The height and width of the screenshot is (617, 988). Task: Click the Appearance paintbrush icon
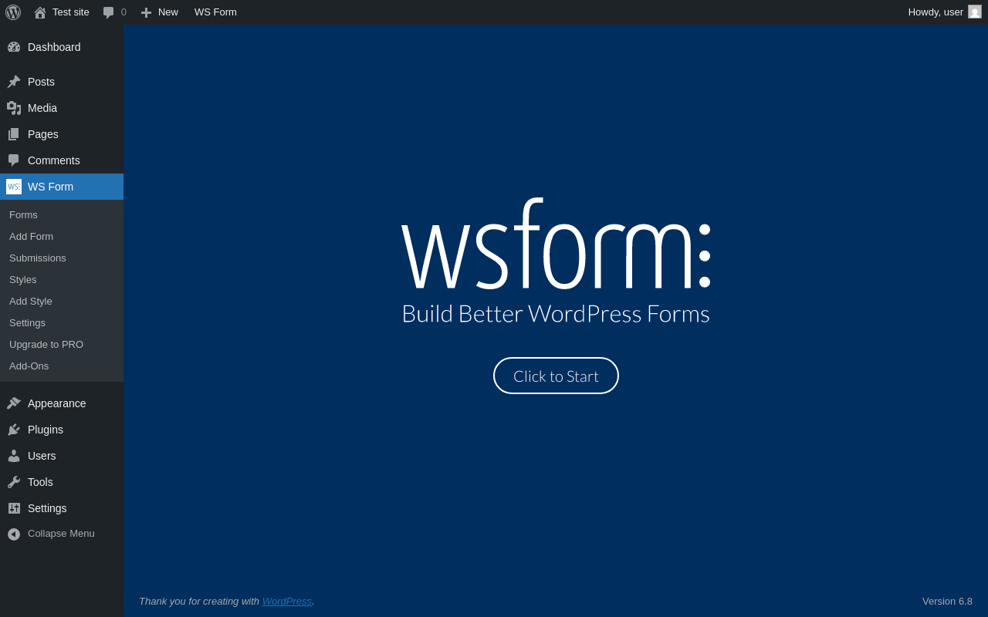[14, 403]
